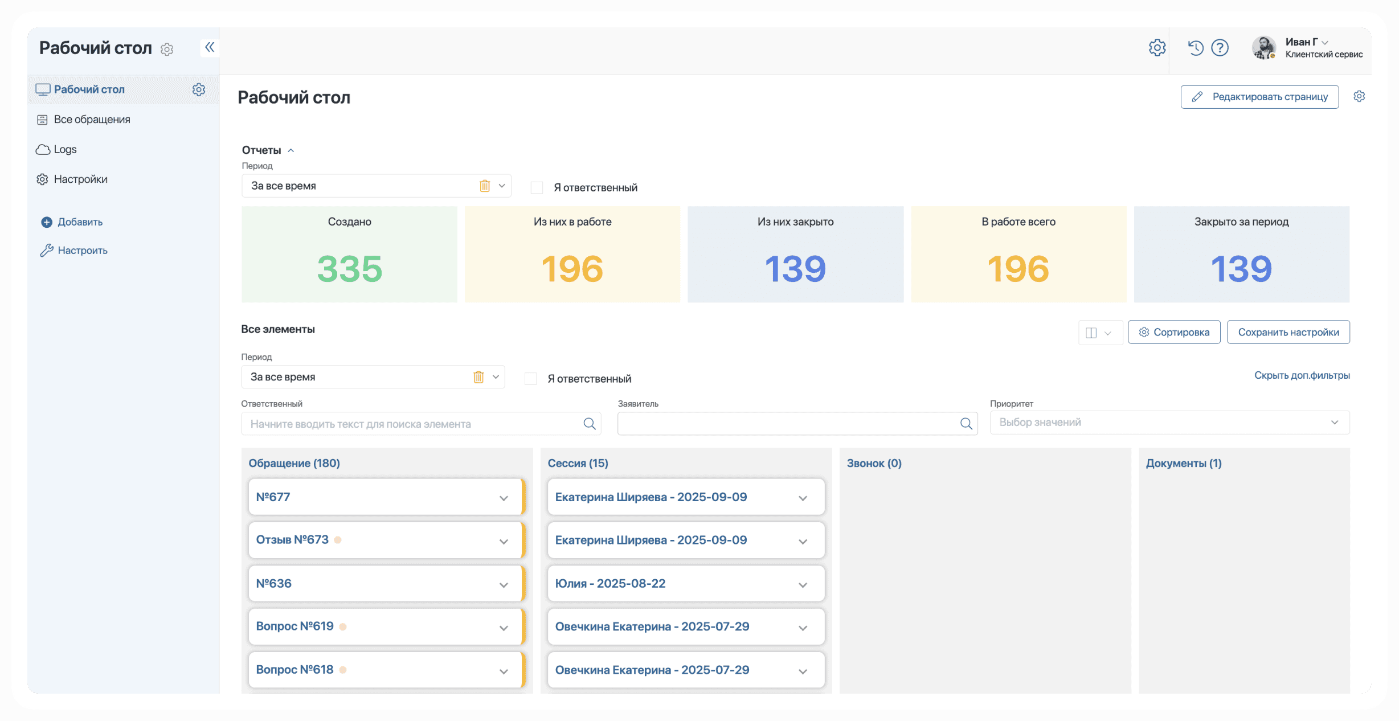Image resolution: width=1399 pixels, height=721 pixels.
Task: Clear Отчеты period with trash icon
Action: pyautogui.click(x=484, y=186)
